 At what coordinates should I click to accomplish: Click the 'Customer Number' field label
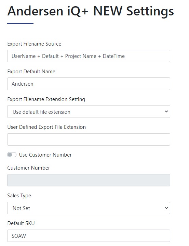pos(29,168)
